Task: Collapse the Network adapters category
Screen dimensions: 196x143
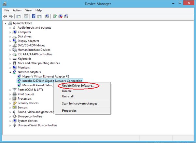Action: pyautogui.click(x=10, y=72)
